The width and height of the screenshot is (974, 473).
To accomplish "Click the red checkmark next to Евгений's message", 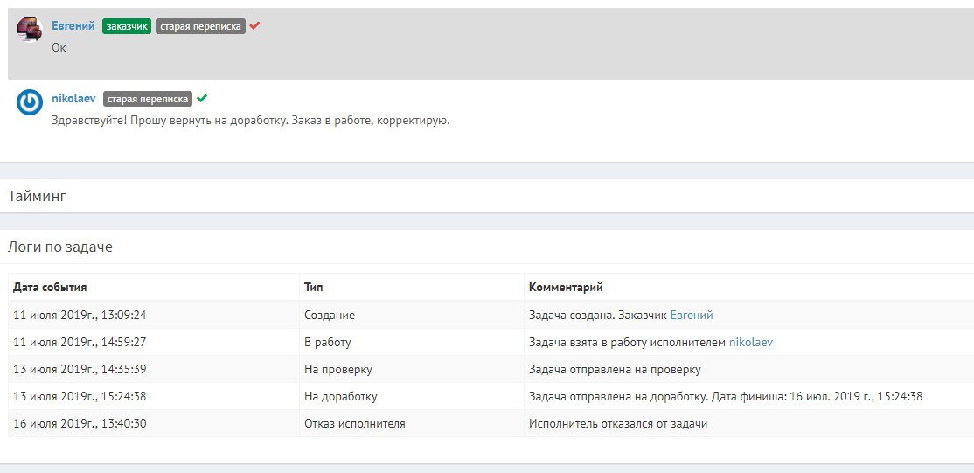I will pyautogui.click(x=254, y=26).
